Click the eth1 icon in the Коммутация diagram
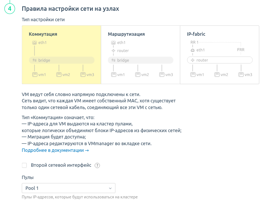This screenshot has width=266, height=201. (x=35, y=43)
